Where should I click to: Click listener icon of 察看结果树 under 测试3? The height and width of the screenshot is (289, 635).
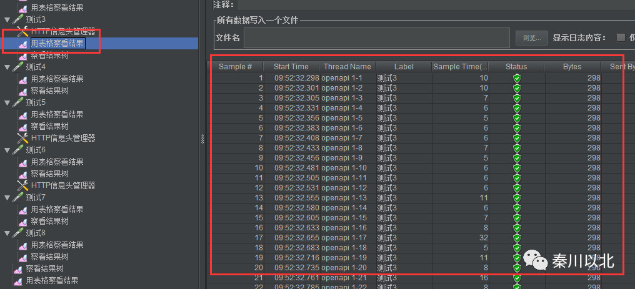[24, 56]
